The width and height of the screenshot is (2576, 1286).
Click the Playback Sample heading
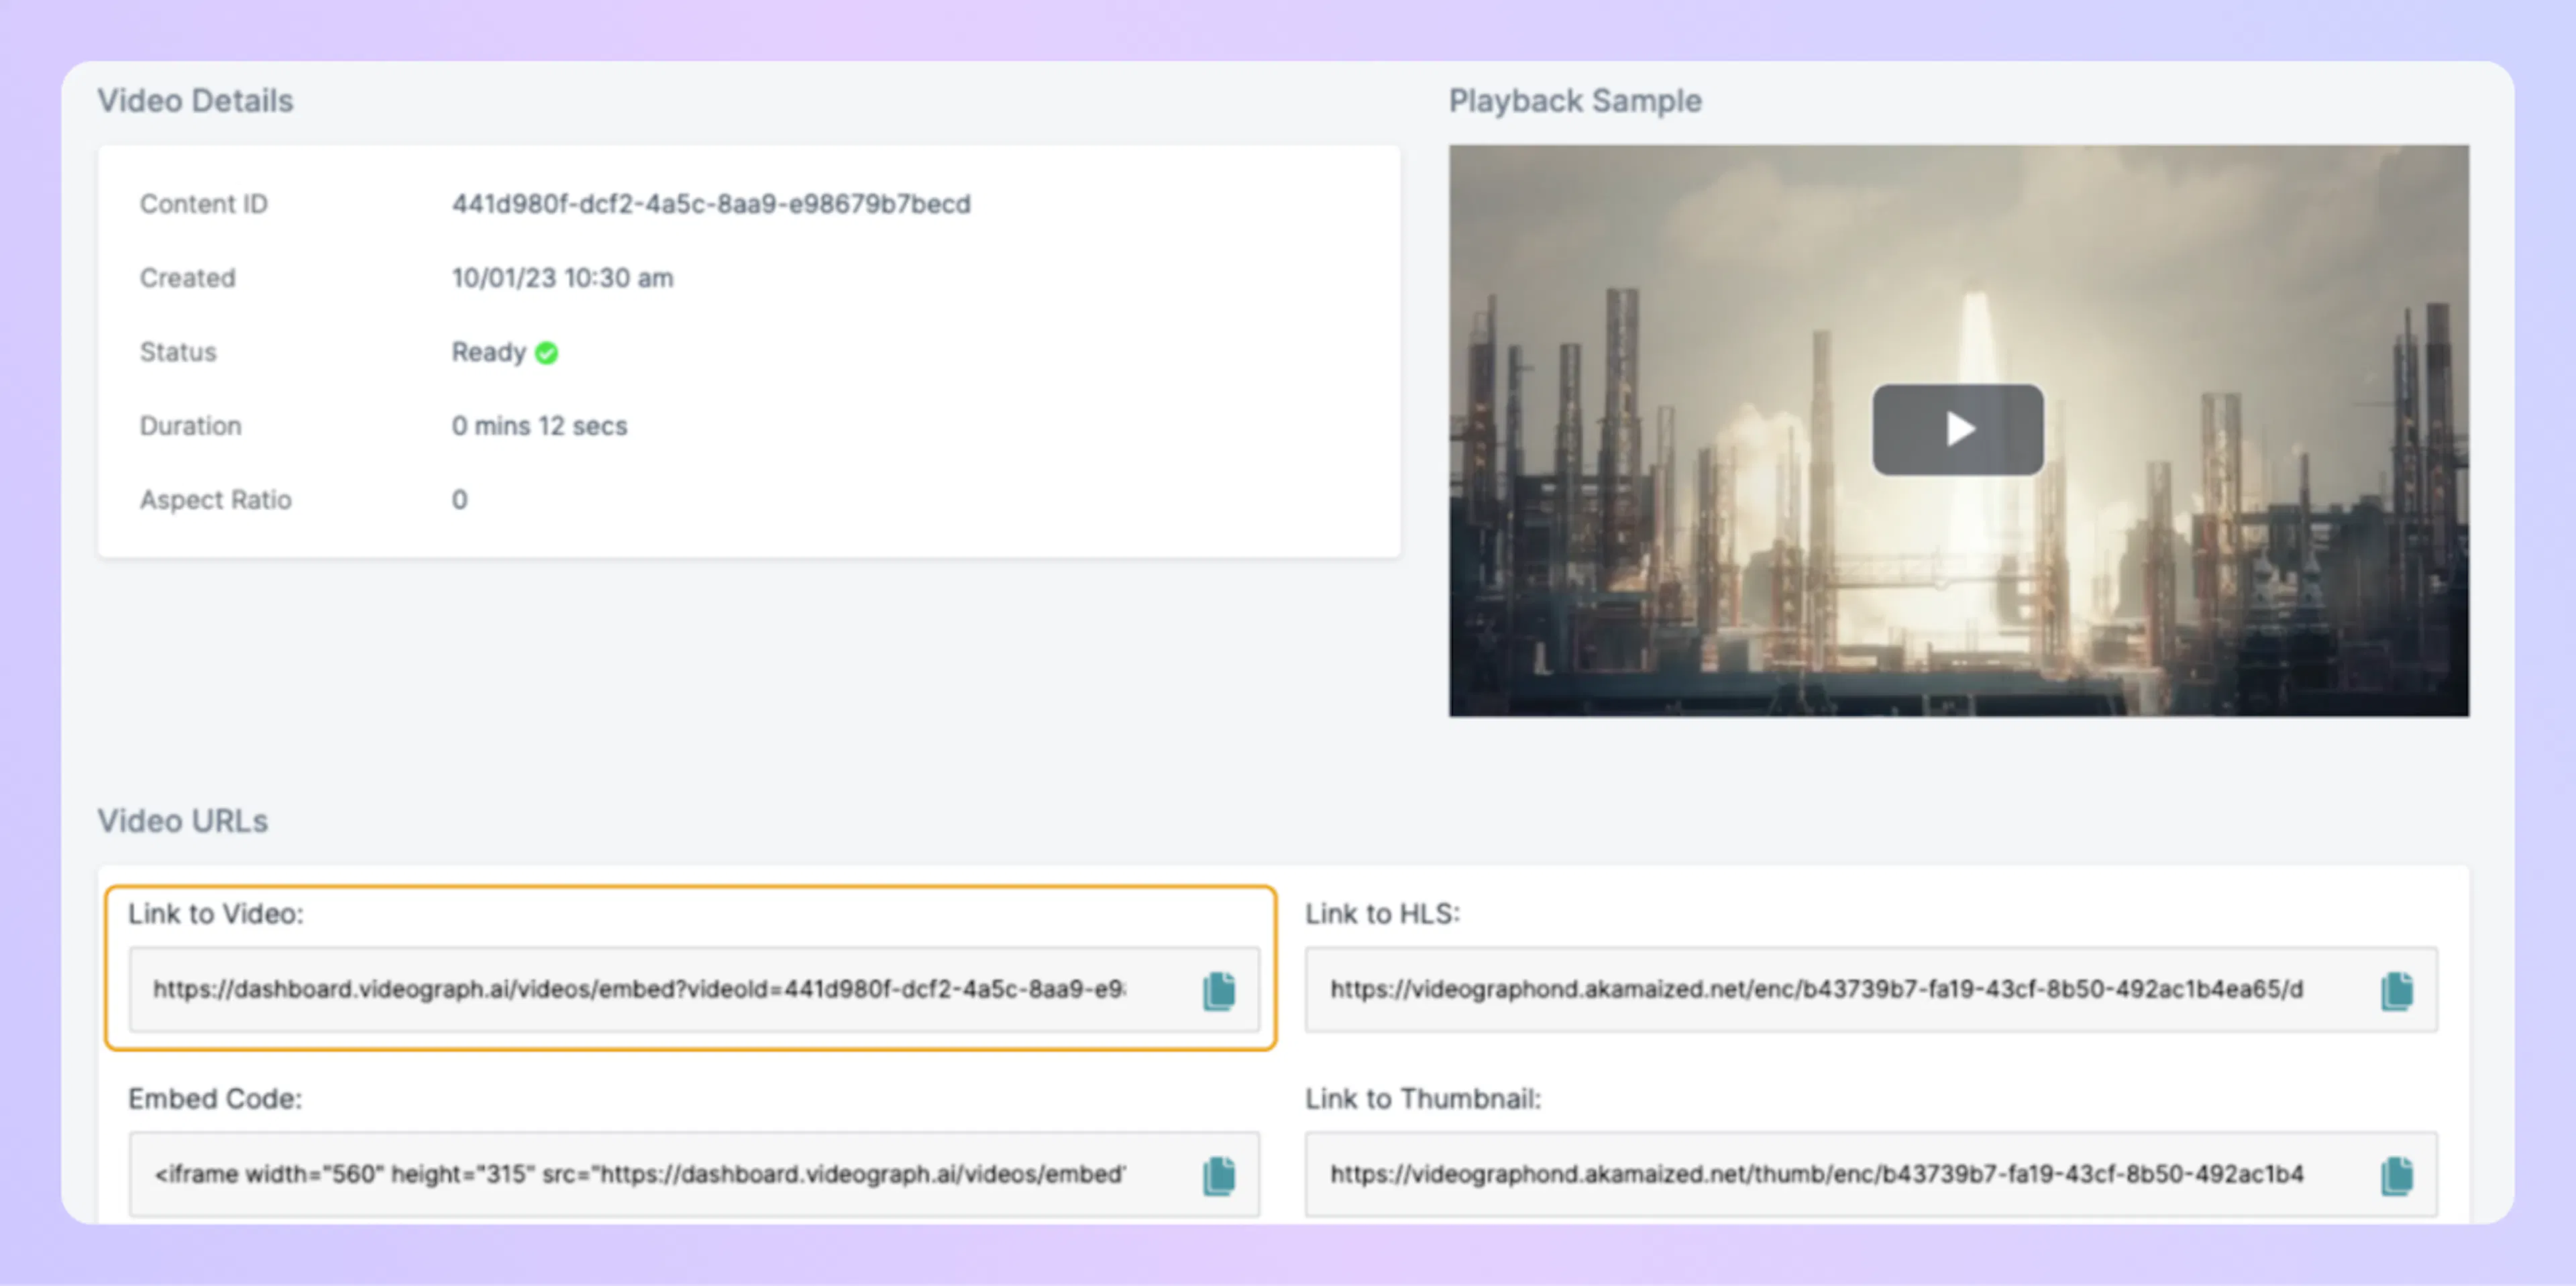point(1574,101)
